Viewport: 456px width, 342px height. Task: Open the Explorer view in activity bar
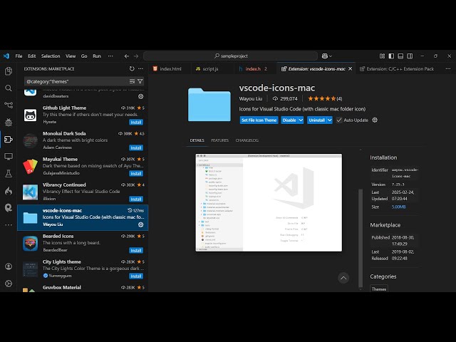(9, 71)
